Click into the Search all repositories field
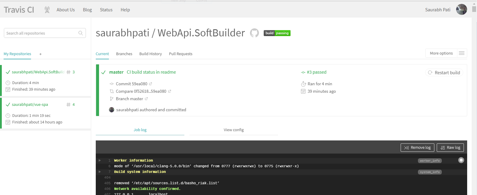477x195 pixels. [x=41, y=33]
